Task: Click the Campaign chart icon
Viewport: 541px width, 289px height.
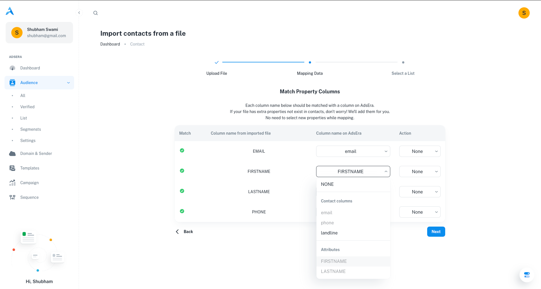Action: [12, 183]
